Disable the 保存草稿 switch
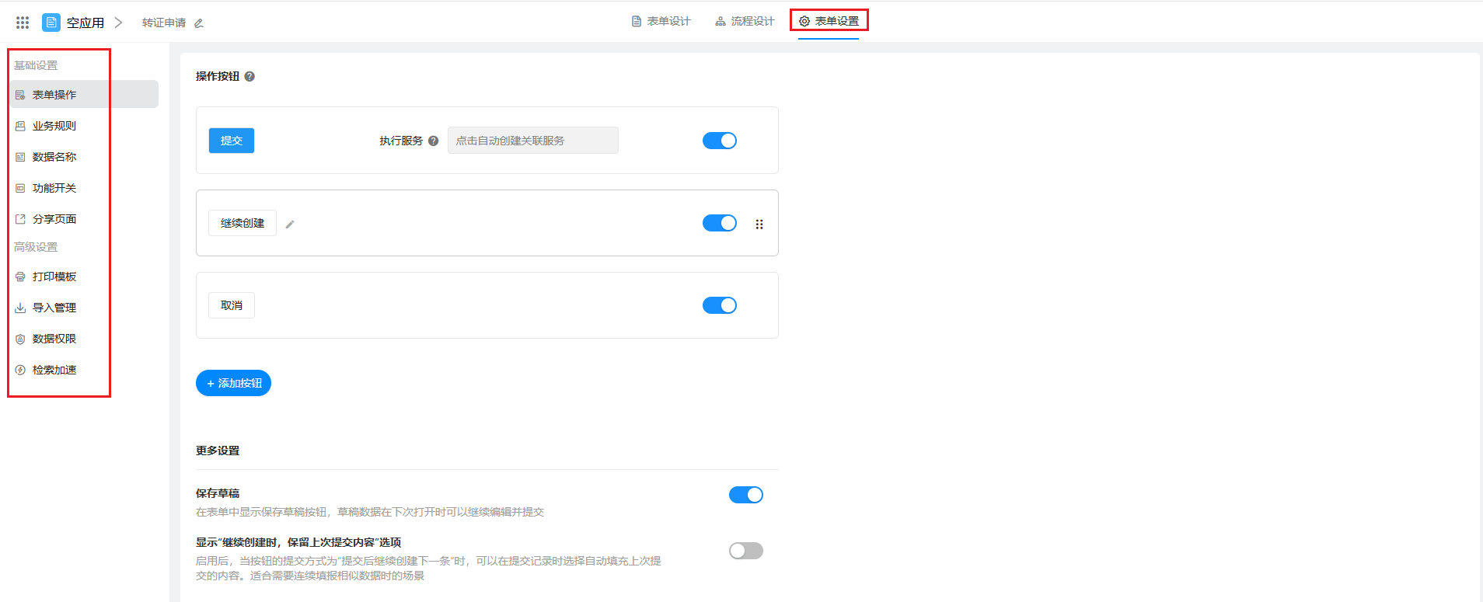 745,495
